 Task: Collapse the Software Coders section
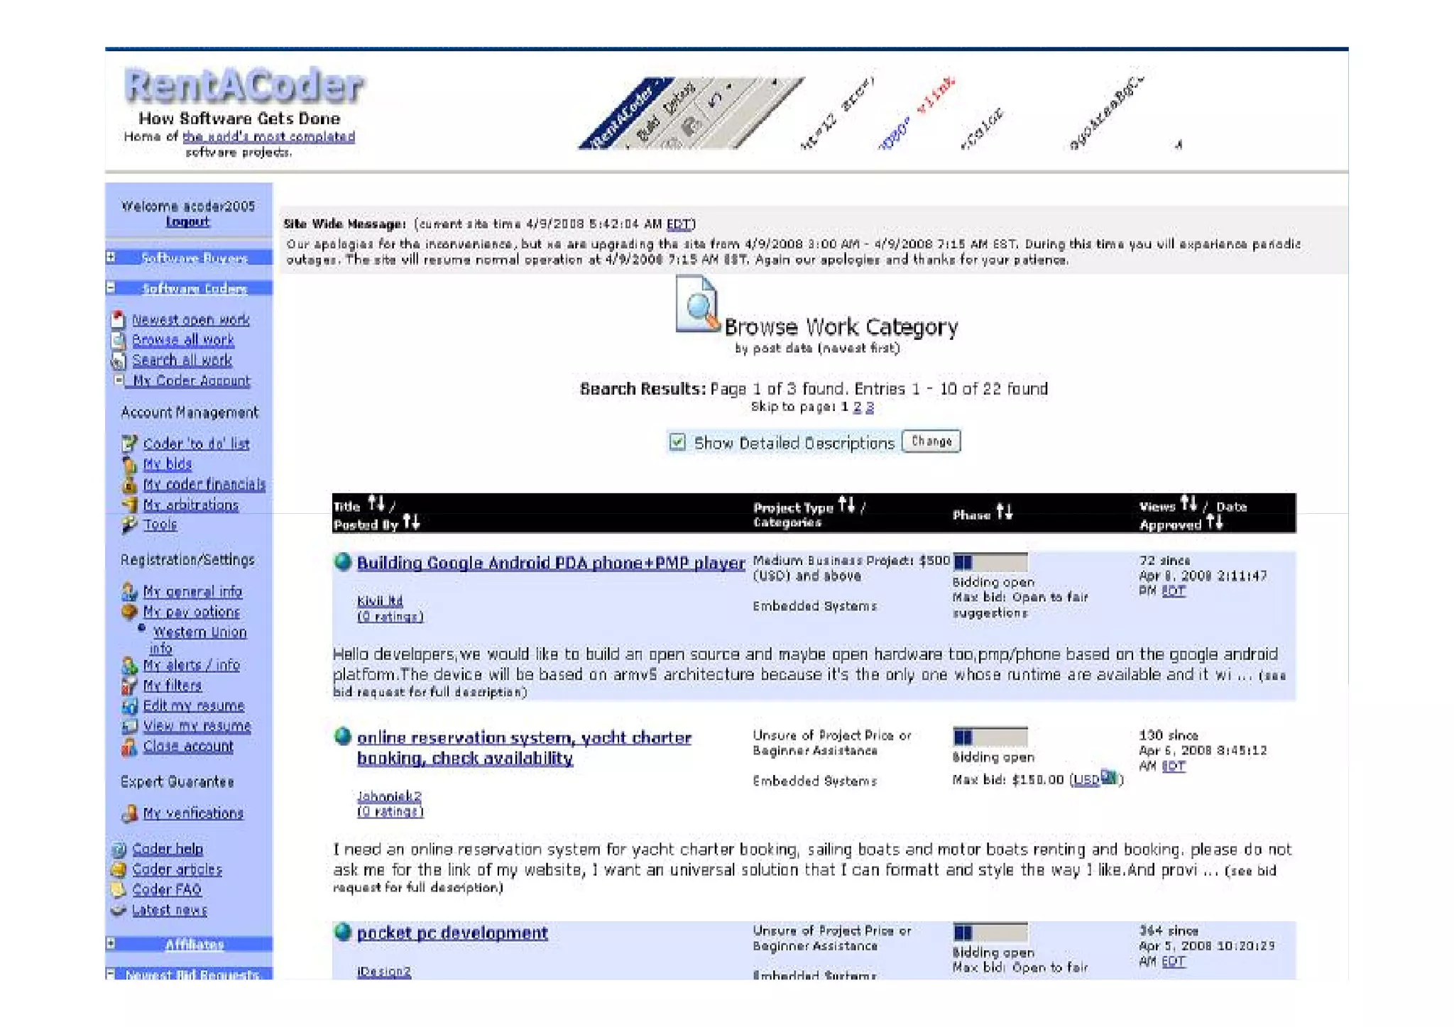111,287
